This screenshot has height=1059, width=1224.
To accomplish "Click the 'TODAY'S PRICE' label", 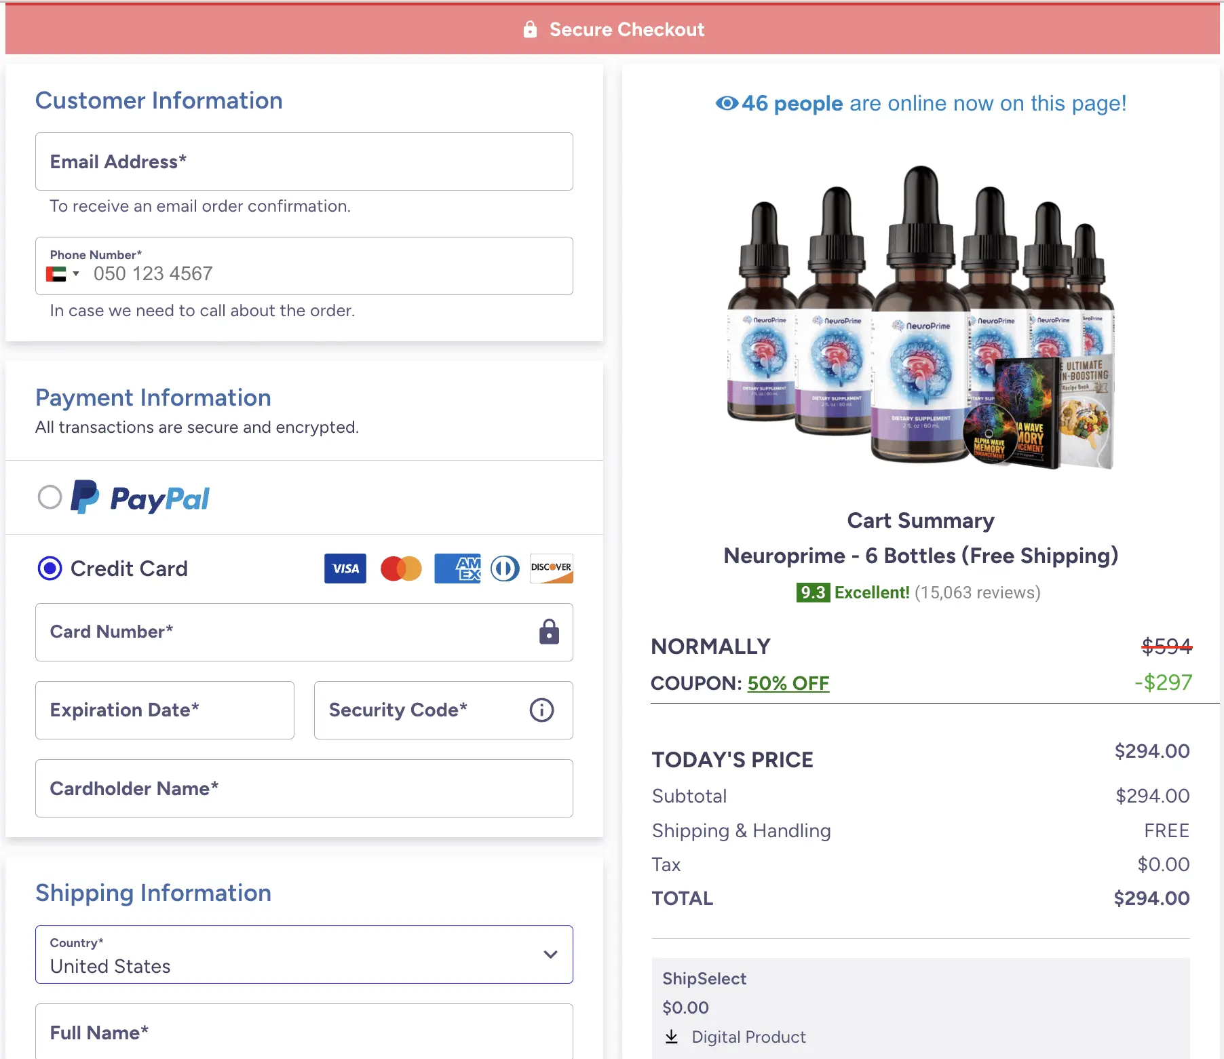I will tap(732, 760).
